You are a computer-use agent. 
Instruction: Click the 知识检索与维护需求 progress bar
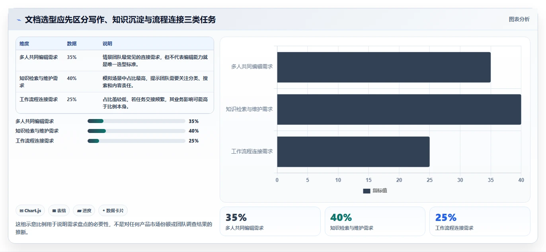pos(136,131)
